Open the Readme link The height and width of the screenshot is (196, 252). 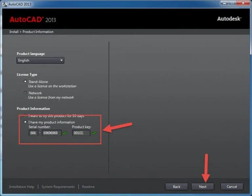point(88,187)
